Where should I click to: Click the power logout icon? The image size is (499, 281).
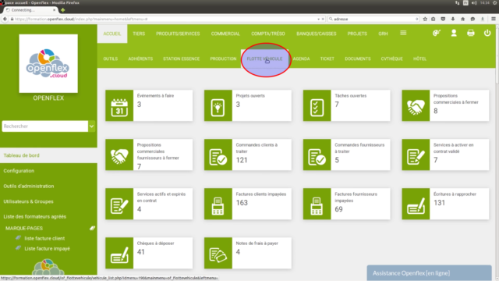pyautogui.click(x=487, y=33)
